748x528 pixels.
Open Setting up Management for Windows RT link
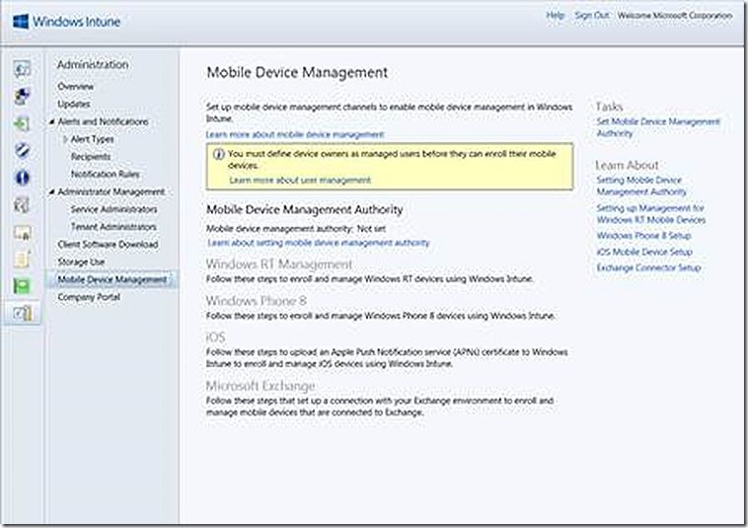point(650,214)
